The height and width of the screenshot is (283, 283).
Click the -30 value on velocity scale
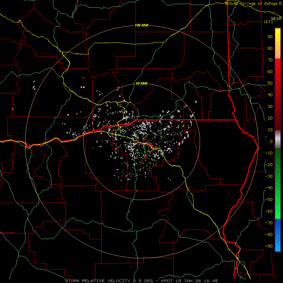[x=269, y=176]
